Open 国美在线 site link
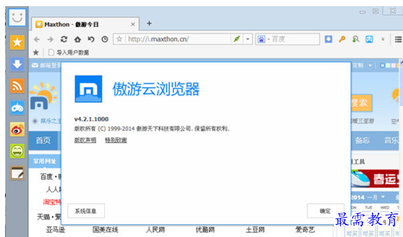The width and height of the screenshot is (403, 237). pos(106,230)
